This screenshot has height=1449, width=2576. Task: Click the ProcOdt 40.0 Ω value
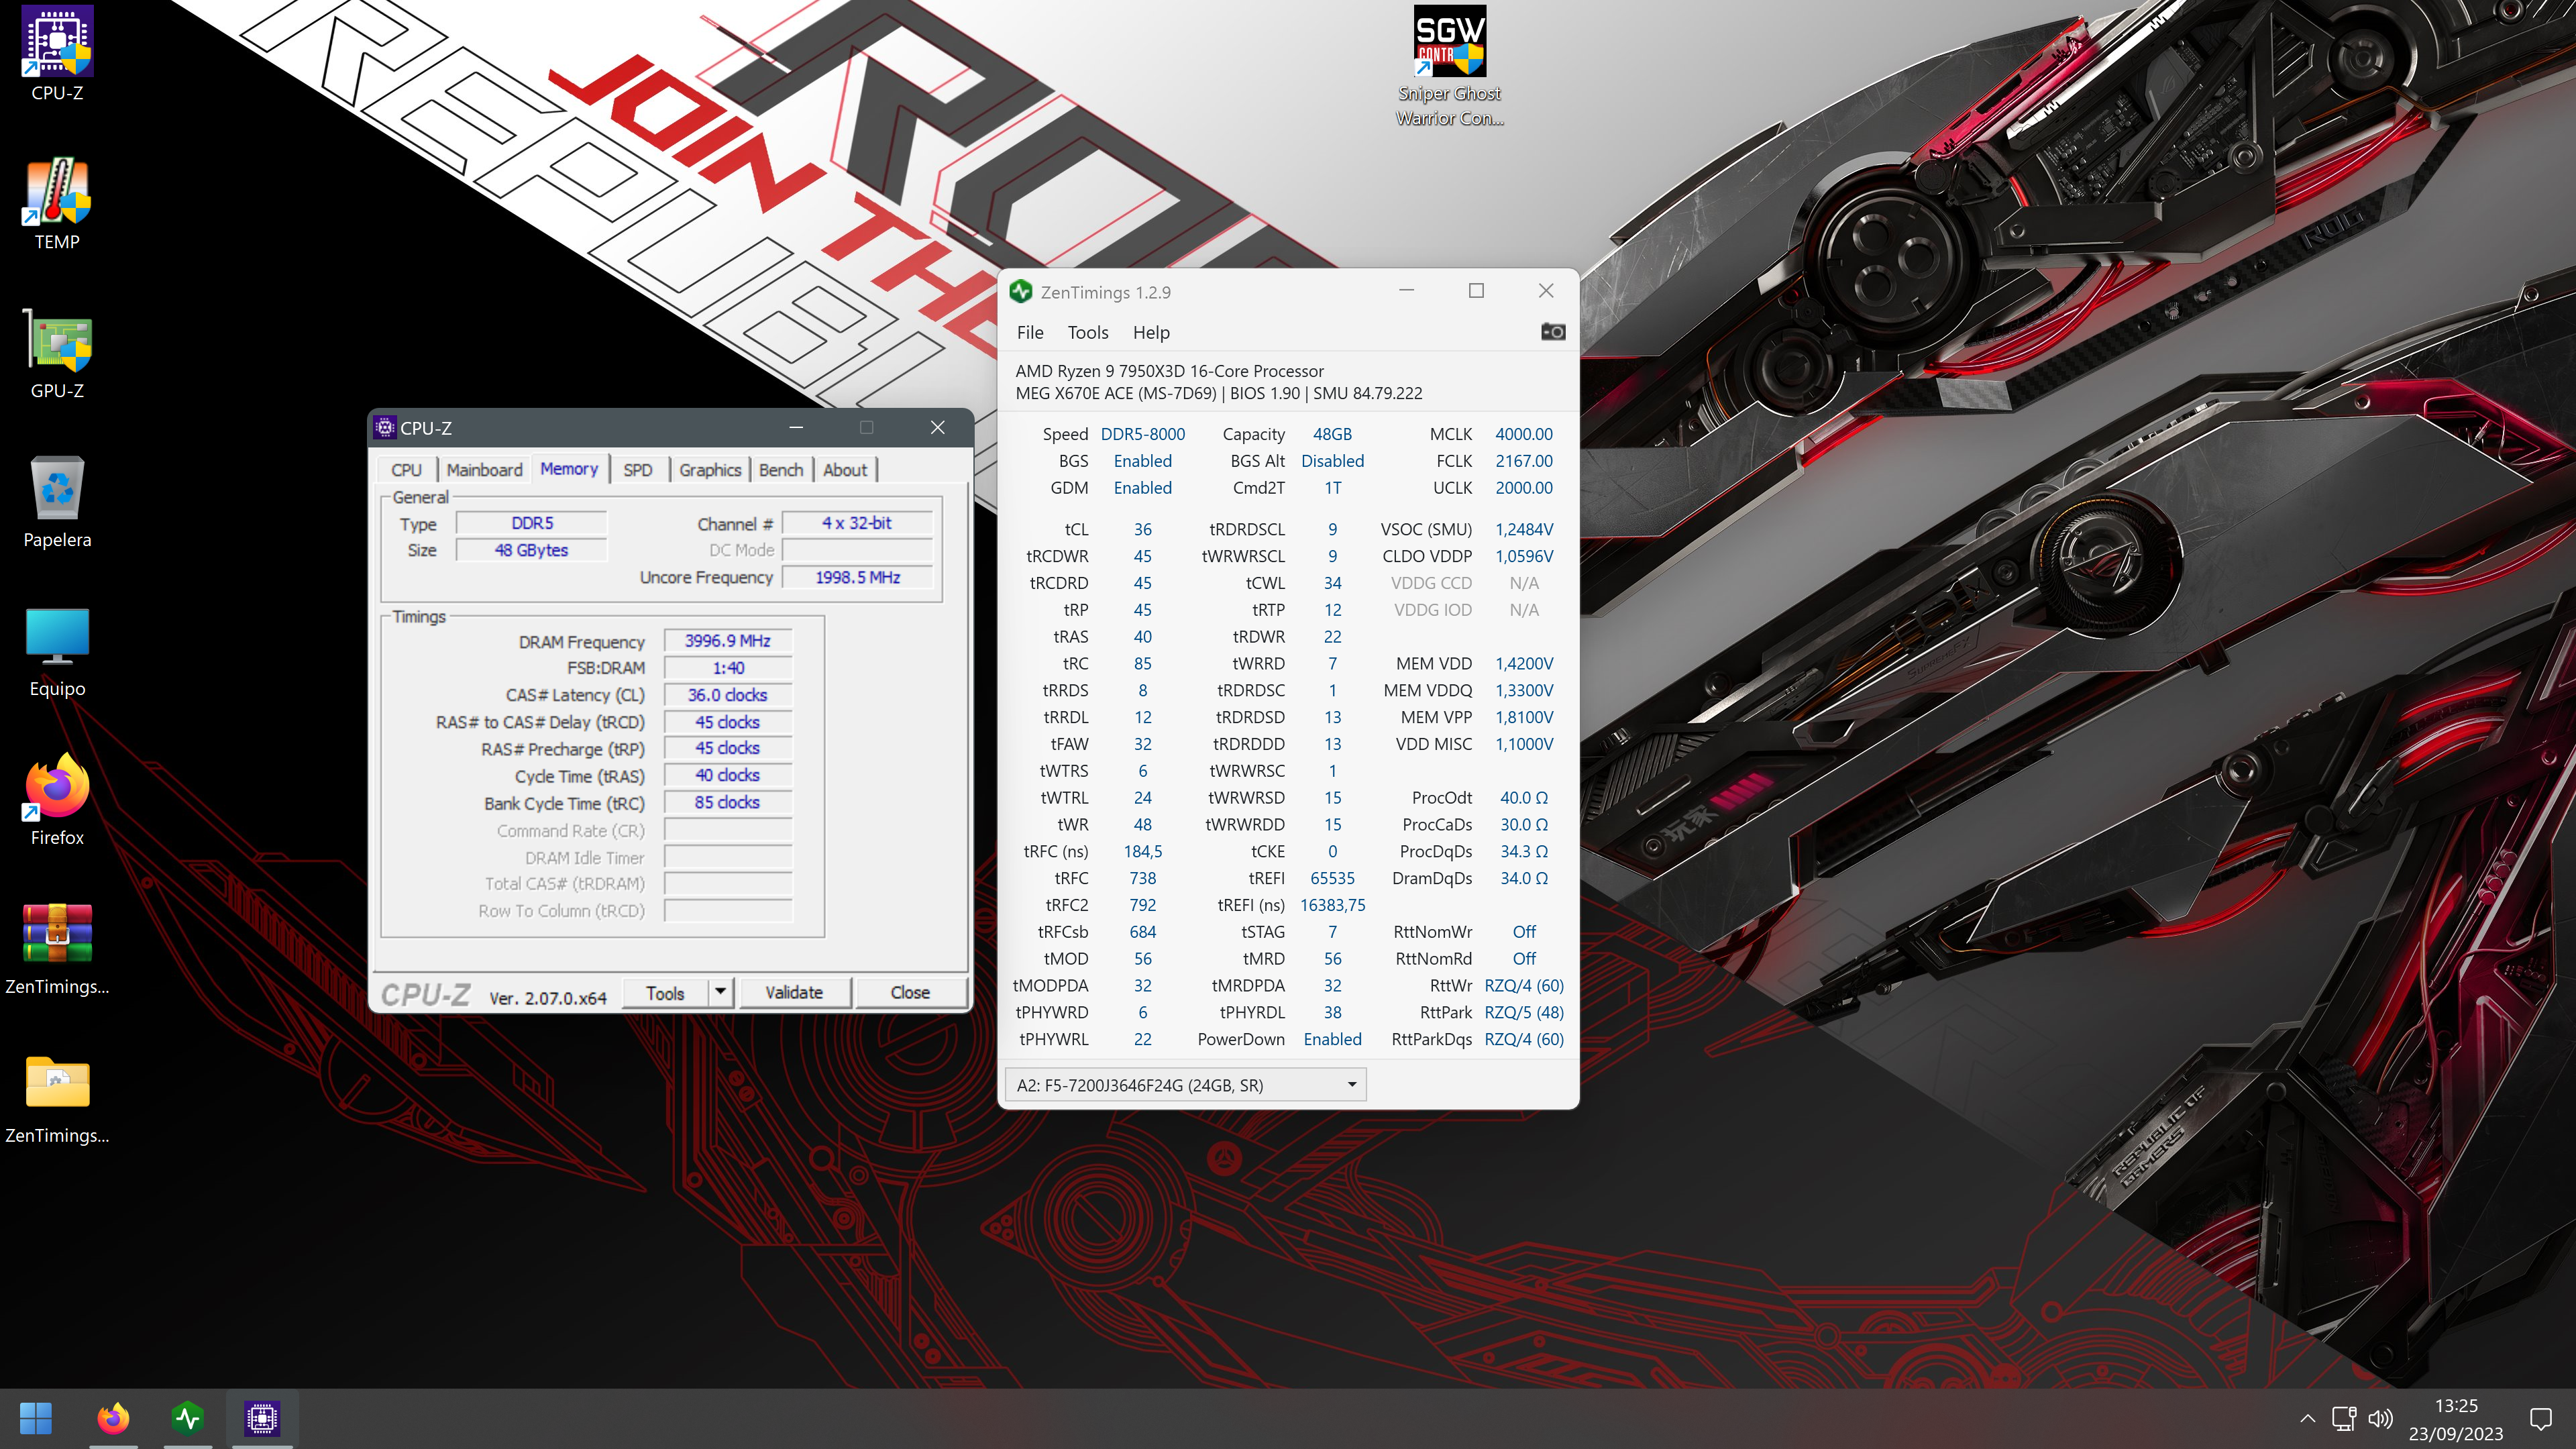pos(1523,798)
